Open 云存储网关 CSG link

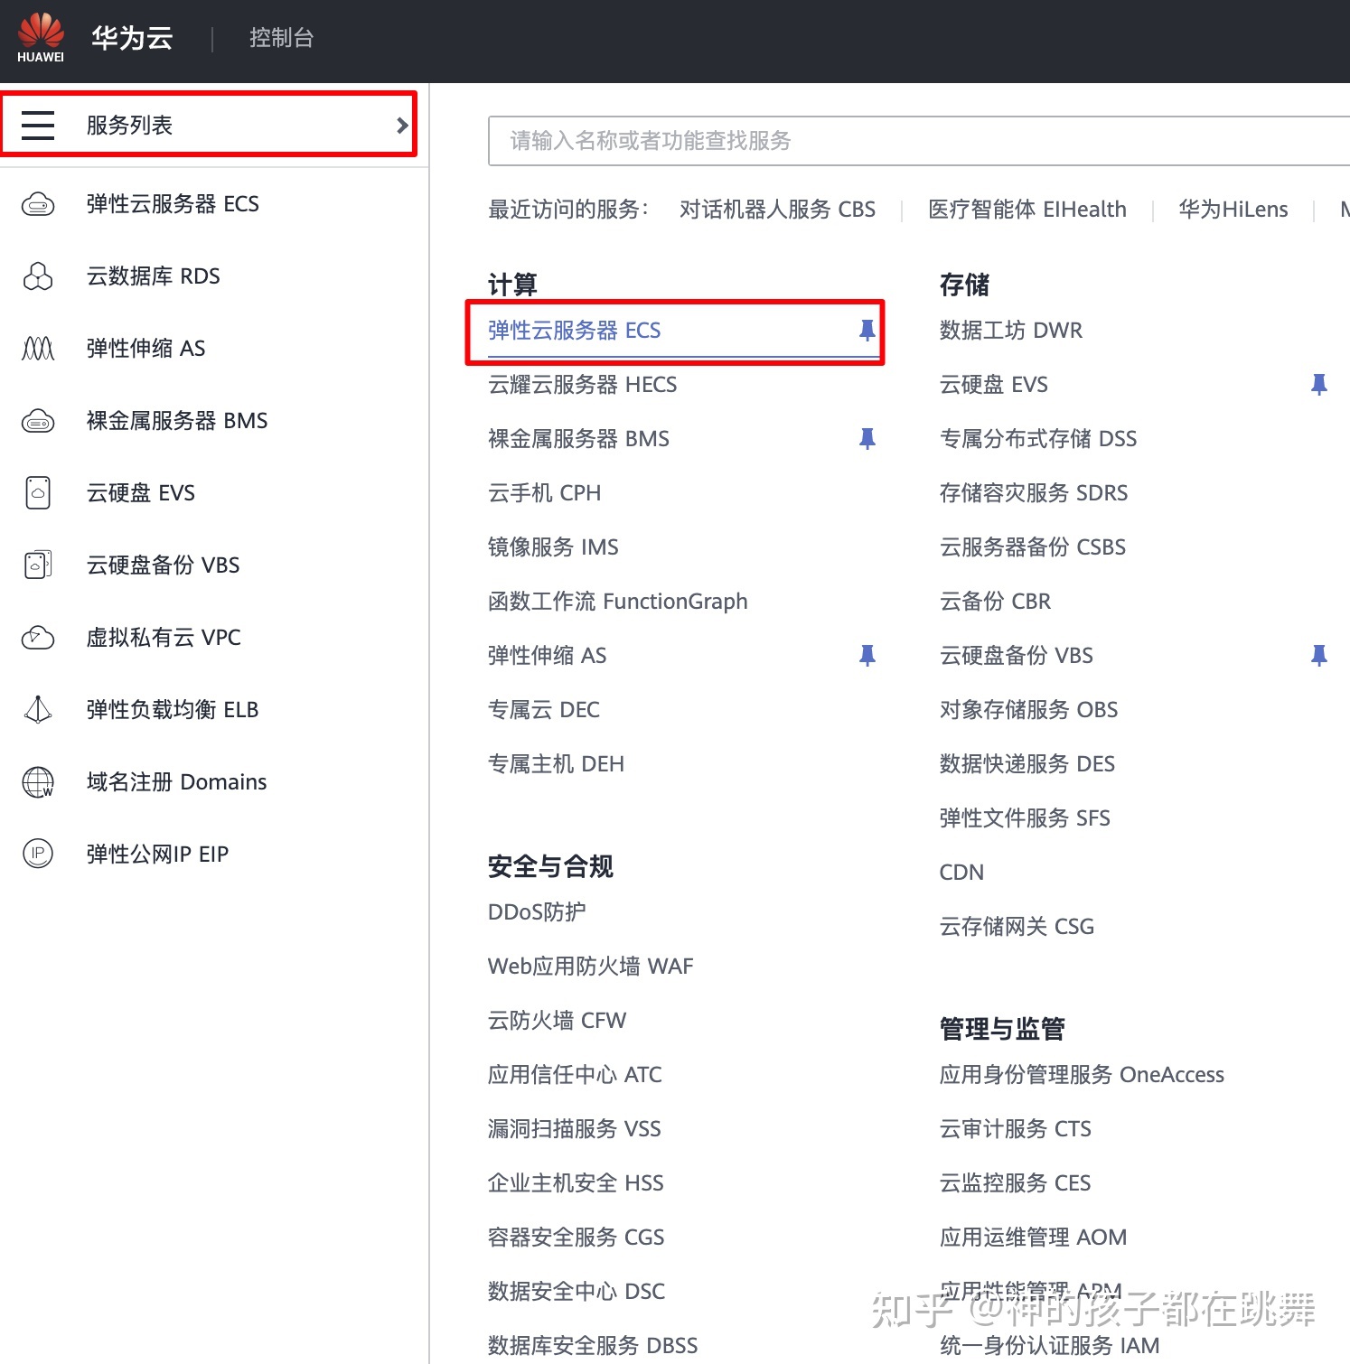pos(1017,927)
